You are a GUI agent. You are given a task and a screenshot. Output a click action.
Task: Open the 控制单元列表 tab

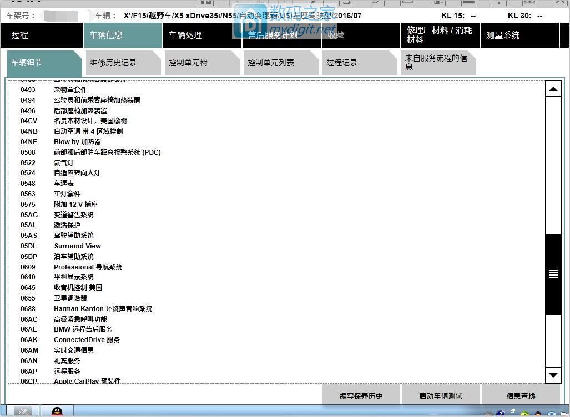(x=281, y=63)
